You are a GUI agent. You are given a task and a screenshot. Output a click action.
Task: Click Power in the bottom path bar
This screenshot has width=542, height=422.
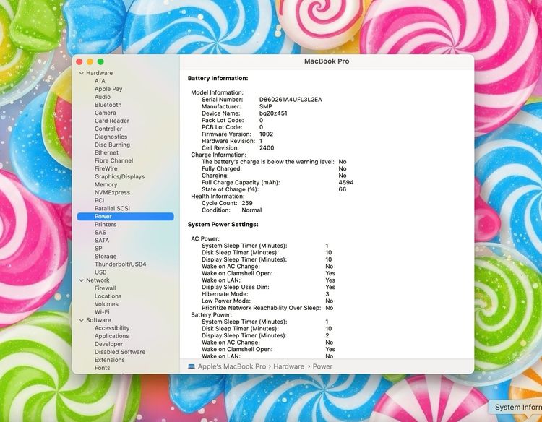click(x=322, y=366)
